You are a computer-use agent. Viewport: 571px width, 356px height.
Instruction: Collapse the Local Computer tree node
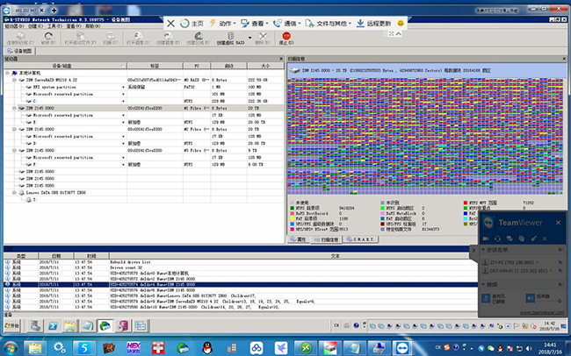pos(7,73)
